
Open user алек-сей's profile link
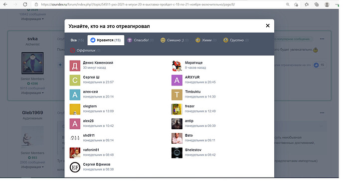90,91
